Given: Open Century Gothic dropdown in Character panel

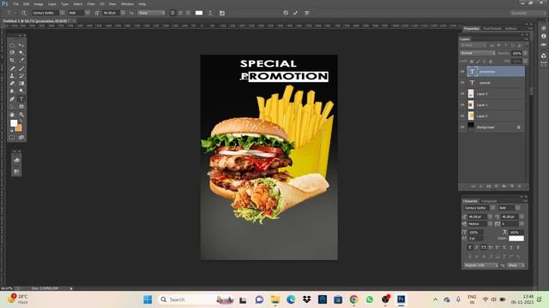Looking at the screenshot, I should 492,208.
